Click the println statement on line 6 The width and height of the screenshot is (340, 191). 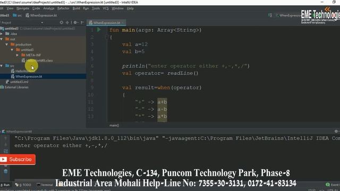click(186, 66)
